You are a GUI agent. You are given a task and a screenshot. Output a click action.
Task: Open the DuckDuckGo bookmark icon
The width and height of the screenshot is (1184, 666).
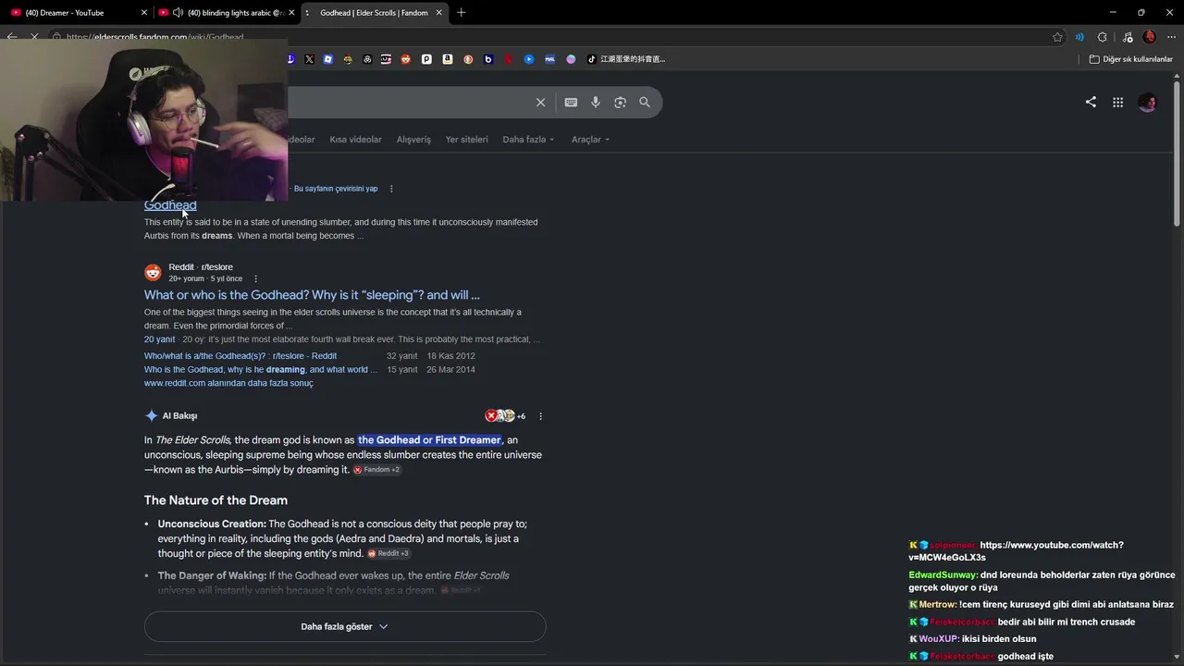click(x=468, y=59)
